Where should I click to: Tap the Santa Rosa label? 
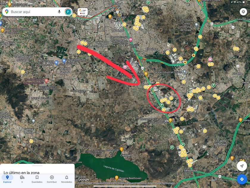190,170
